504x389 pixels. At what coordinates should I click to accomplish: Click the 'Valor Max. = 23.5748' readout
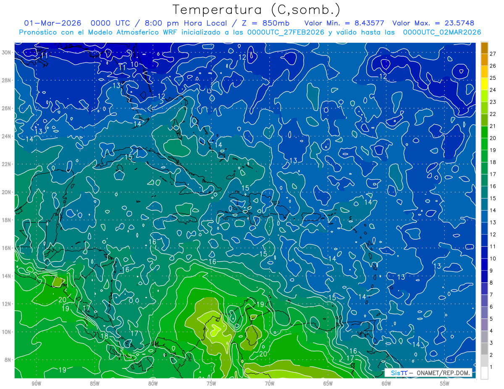click(433, 23)
